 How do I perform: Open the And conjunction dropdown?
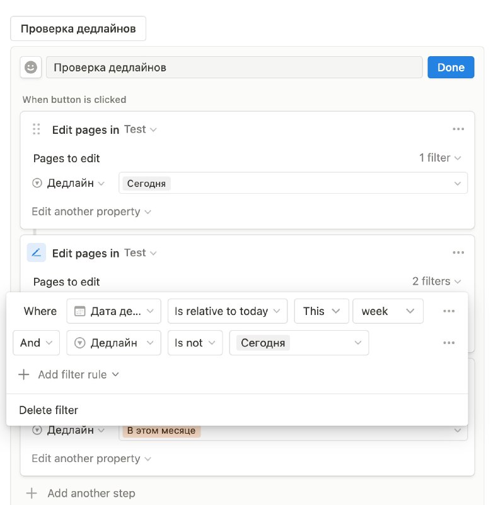tap(37, 343)
